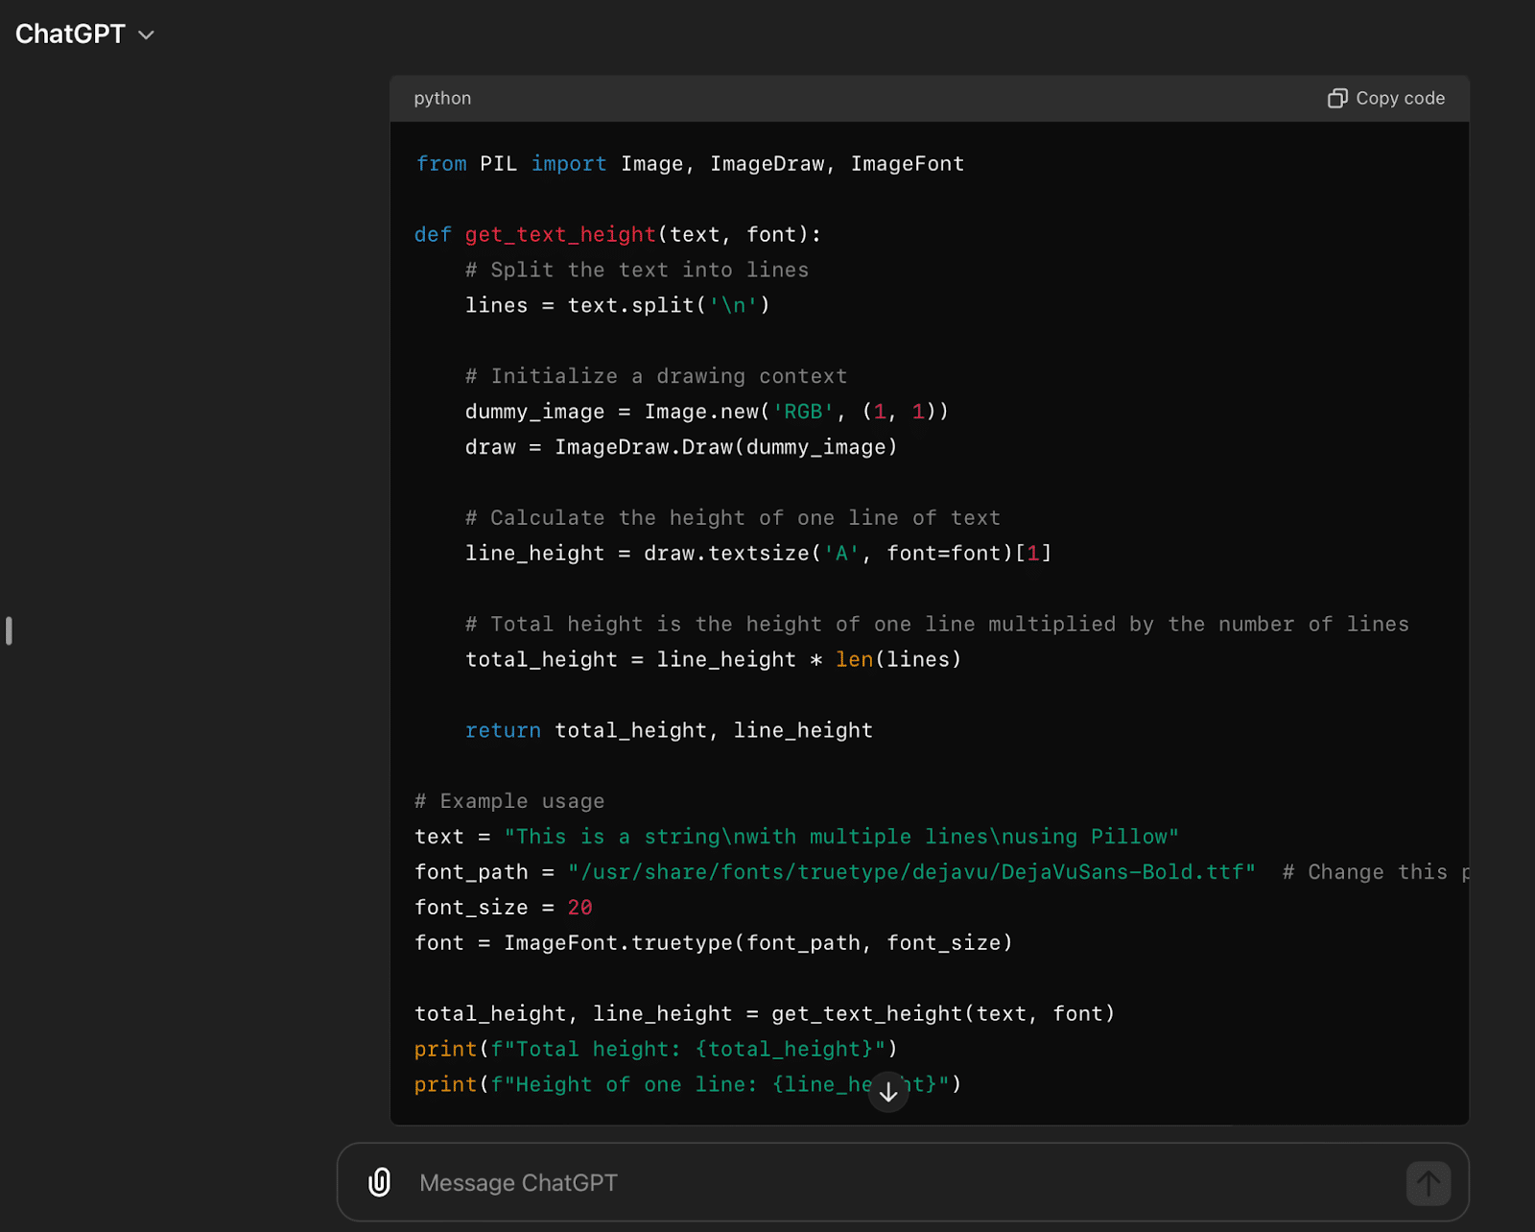
Task: Click the Copy code text label
Action: point(1400,99)
